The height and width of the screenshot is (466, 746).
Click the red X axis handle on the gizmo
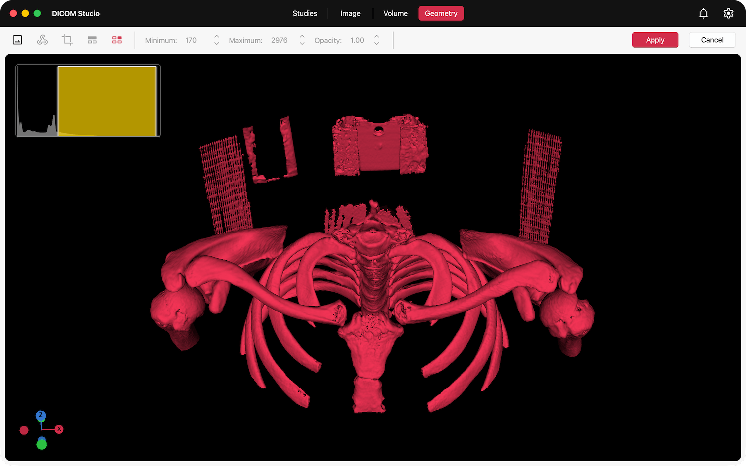[x=59, y=429]
